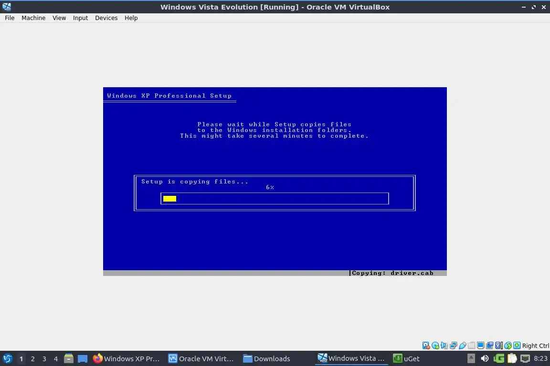Open the View menu
This screenshot has height=366, width=550.
coord(59,18)
